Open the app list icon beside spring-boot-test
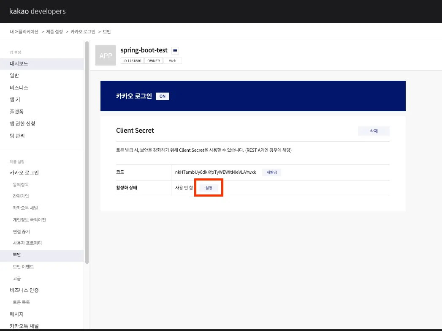The height and width of the screenshot is (331, 442). (175, 50)
